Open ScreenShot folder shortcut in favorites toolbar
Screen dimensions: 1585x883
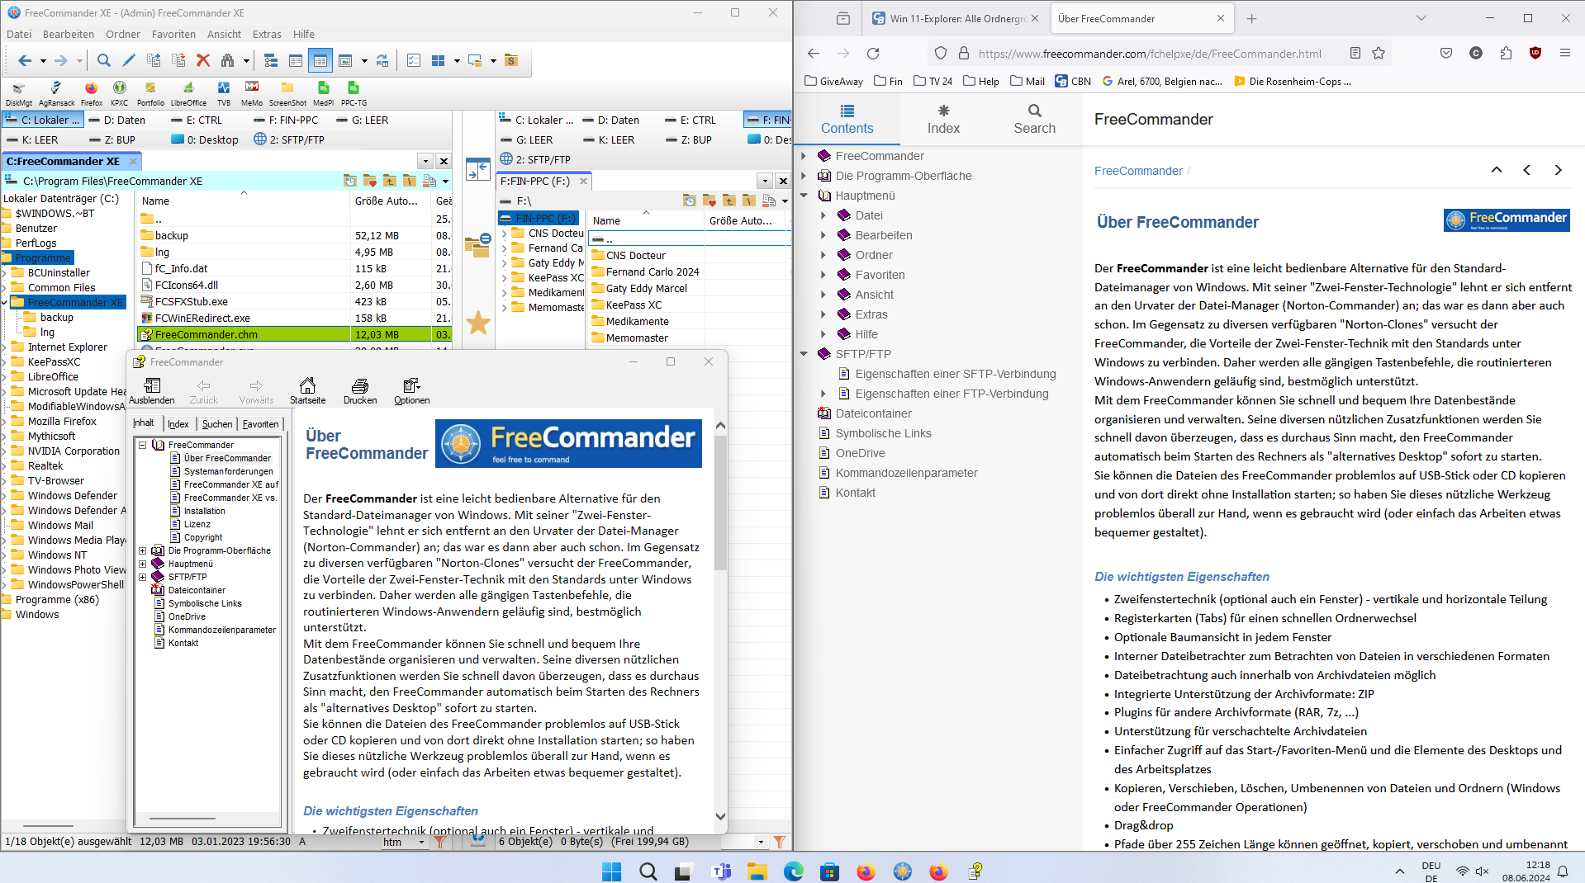click(x=287, y=94)
